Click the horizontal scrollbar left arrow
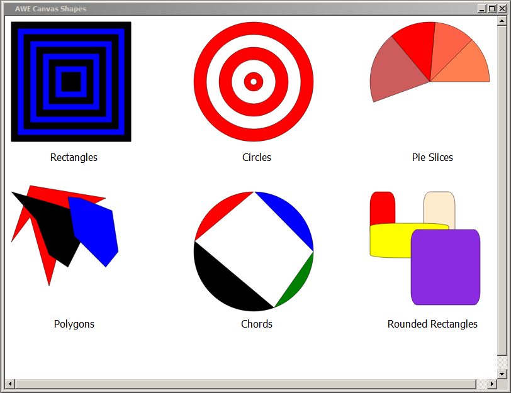 10,384
